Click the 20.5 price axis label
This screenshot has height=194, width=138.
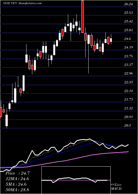coord(128,126)
